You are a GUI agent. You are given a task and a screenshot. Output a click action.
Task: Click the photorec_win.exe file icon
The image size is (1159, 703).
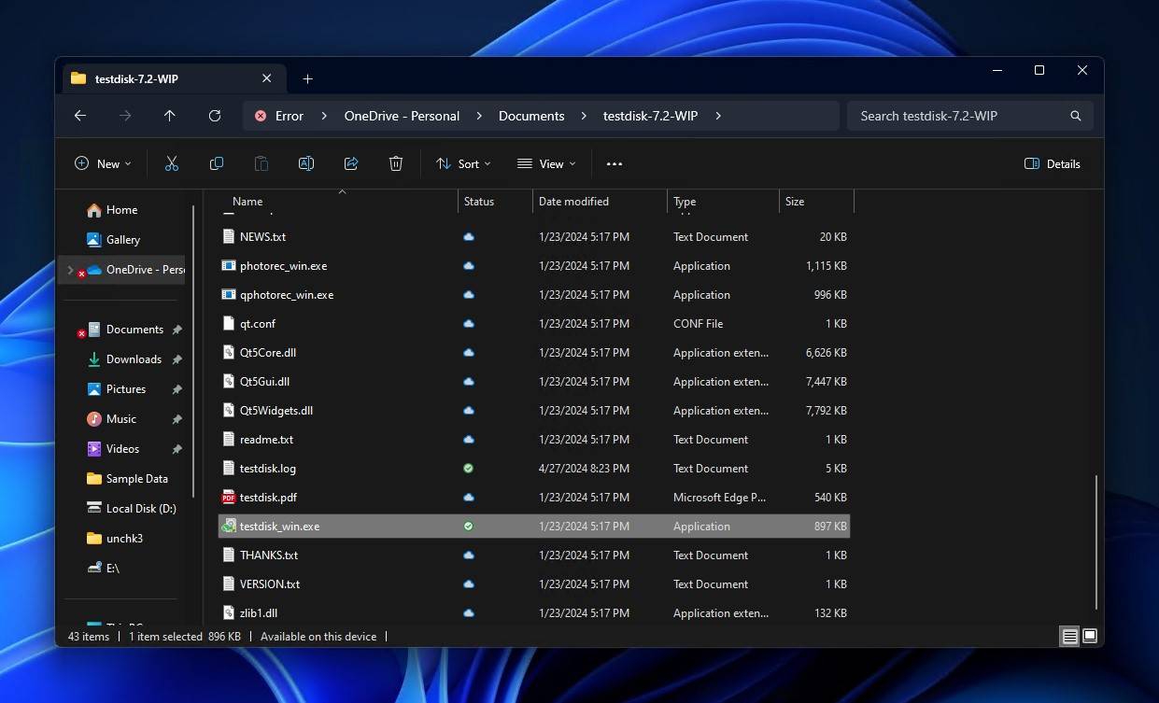point(229,266)
